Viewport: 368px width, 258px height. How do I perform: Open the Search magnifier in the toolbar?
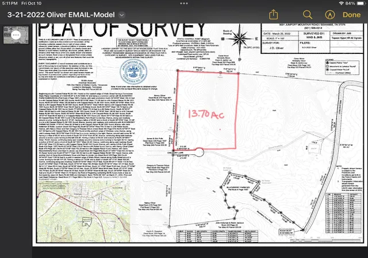pyautogui.click(x=308, y=15)
